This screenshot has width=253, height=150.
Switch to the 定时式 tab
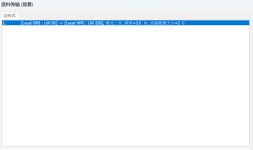9,16
